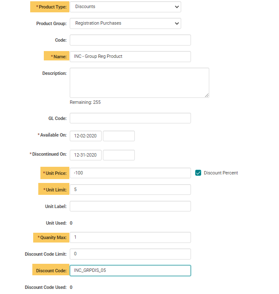Click the Code text field
279x294 pixels.
coord(130,40)
